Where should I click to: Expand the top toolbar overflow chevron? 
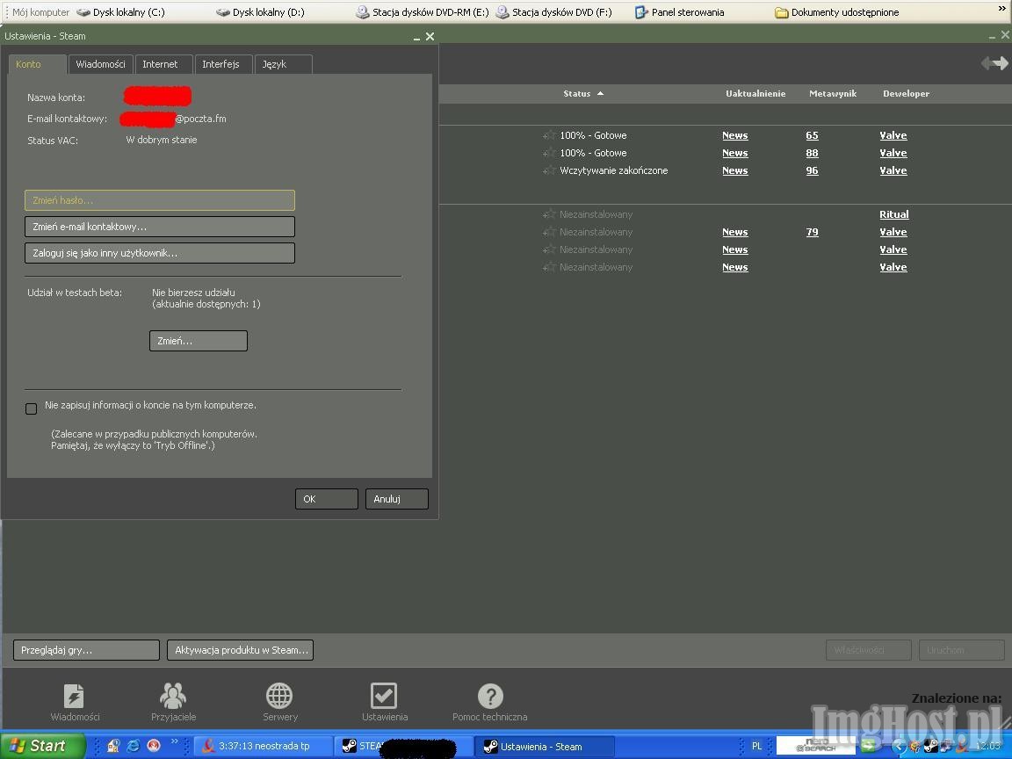(1001, 9)
